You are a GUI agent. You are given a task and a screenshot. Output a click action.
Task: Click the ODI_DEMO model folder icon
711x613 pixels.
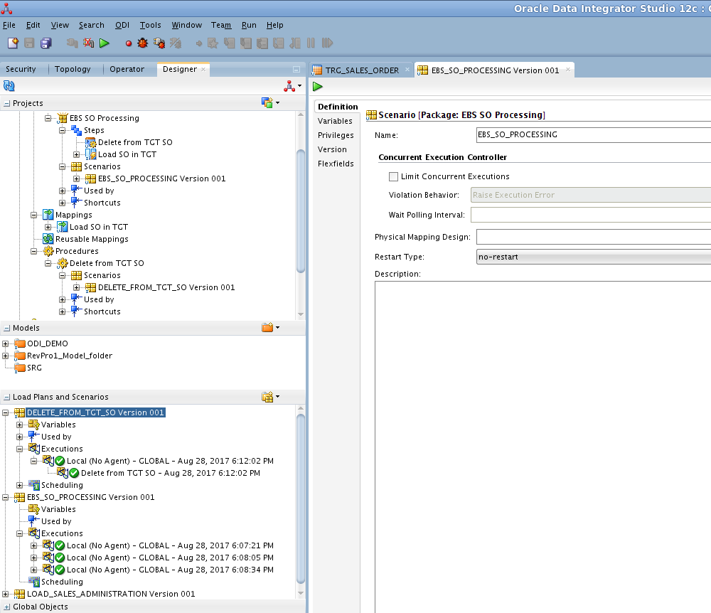(x=20, y=343)
